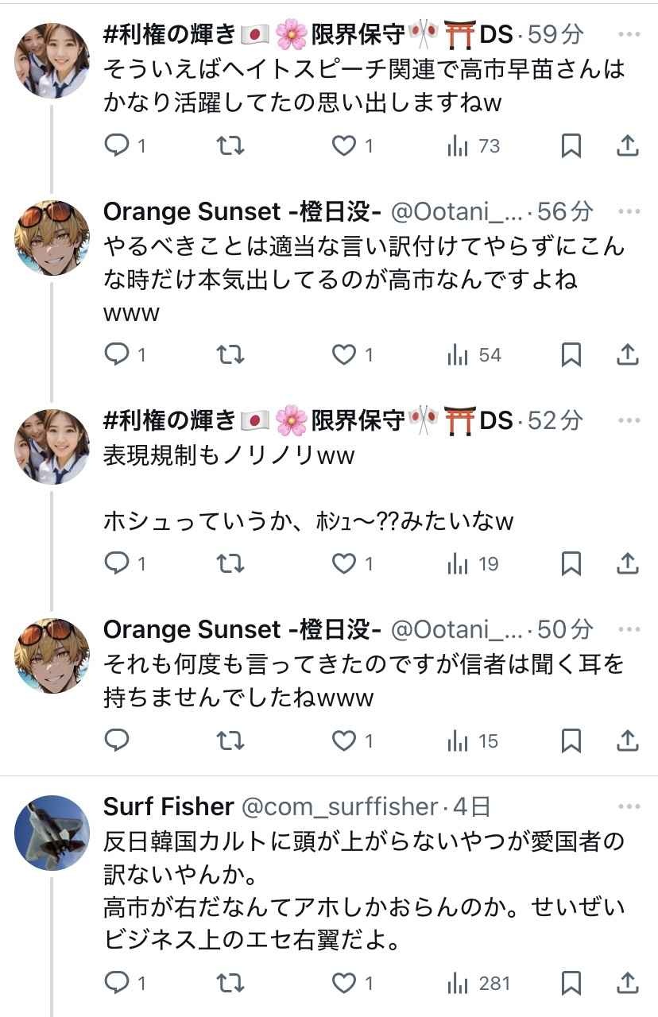Open Orange Sunset -橙日没- profile name at 56分
The image size is (658, 1017).
[242, 211]
